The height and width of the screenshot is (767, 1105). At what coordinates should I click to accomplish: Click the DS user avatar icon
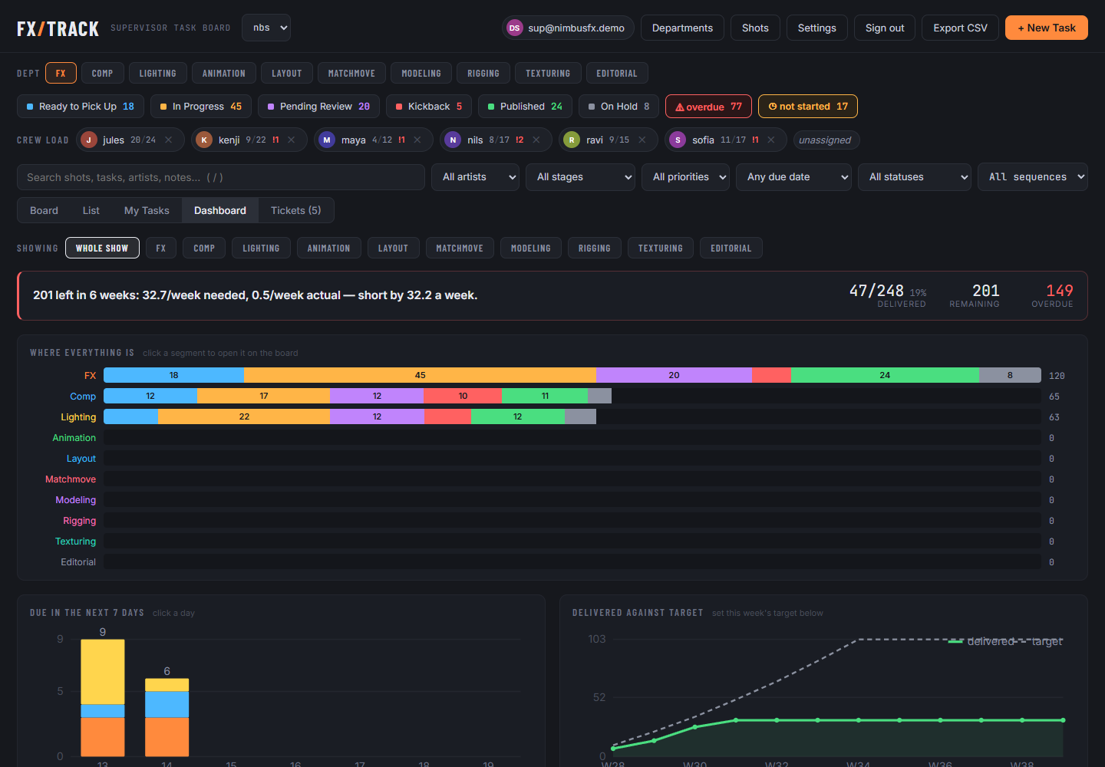pyautogui.click(x=514, y=28)
